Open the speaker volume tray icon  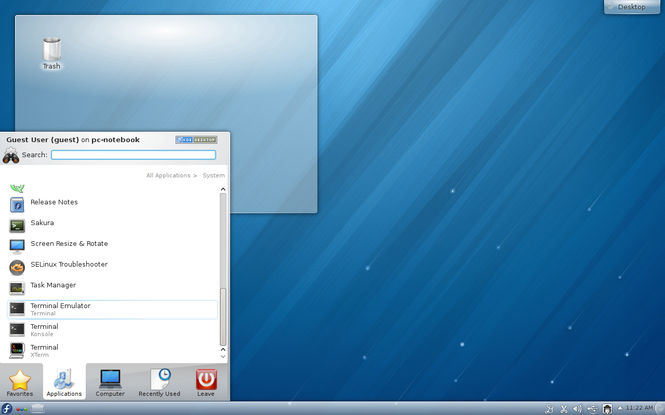pos(578,409)
